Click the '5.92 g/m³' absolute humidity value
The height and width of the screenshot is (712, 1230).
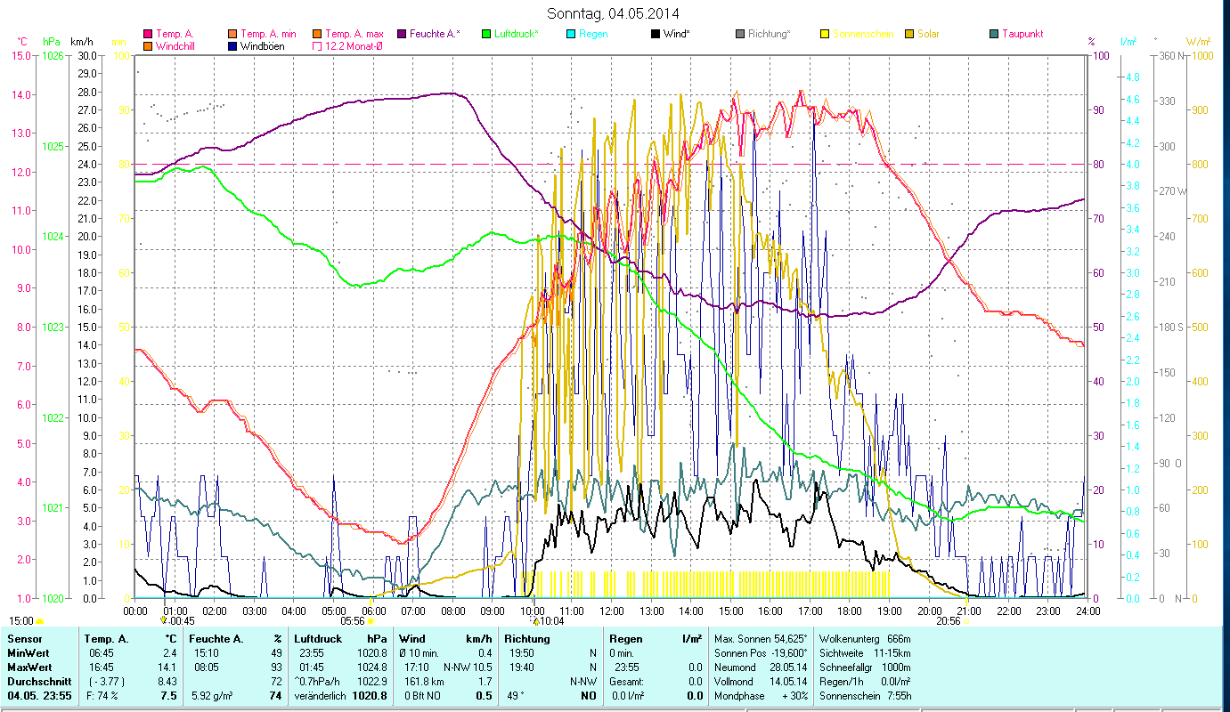click(x=214, y=696)
